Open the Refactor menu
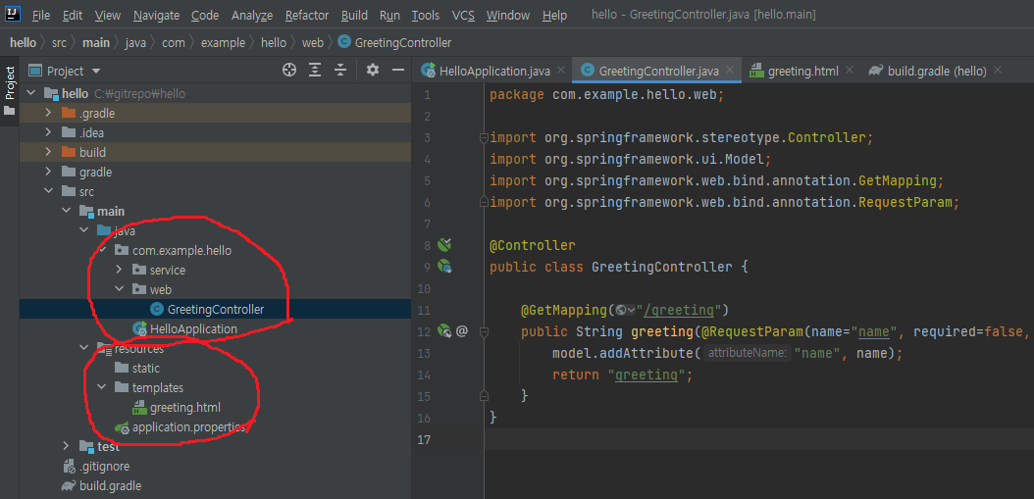 (x=308, y=15)
